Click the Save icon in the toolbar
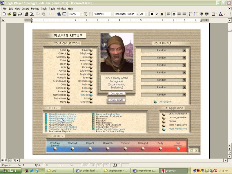This screenshot has width=232, height=174. (x=14, y=14)
